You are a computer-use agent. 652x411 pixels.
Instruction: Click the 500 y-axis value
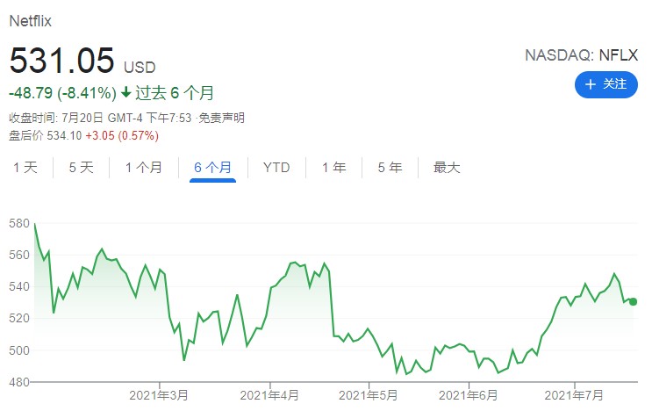click(x=19, y=350)
